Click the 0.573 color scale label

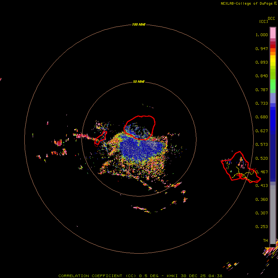click(x=262, y=145)
